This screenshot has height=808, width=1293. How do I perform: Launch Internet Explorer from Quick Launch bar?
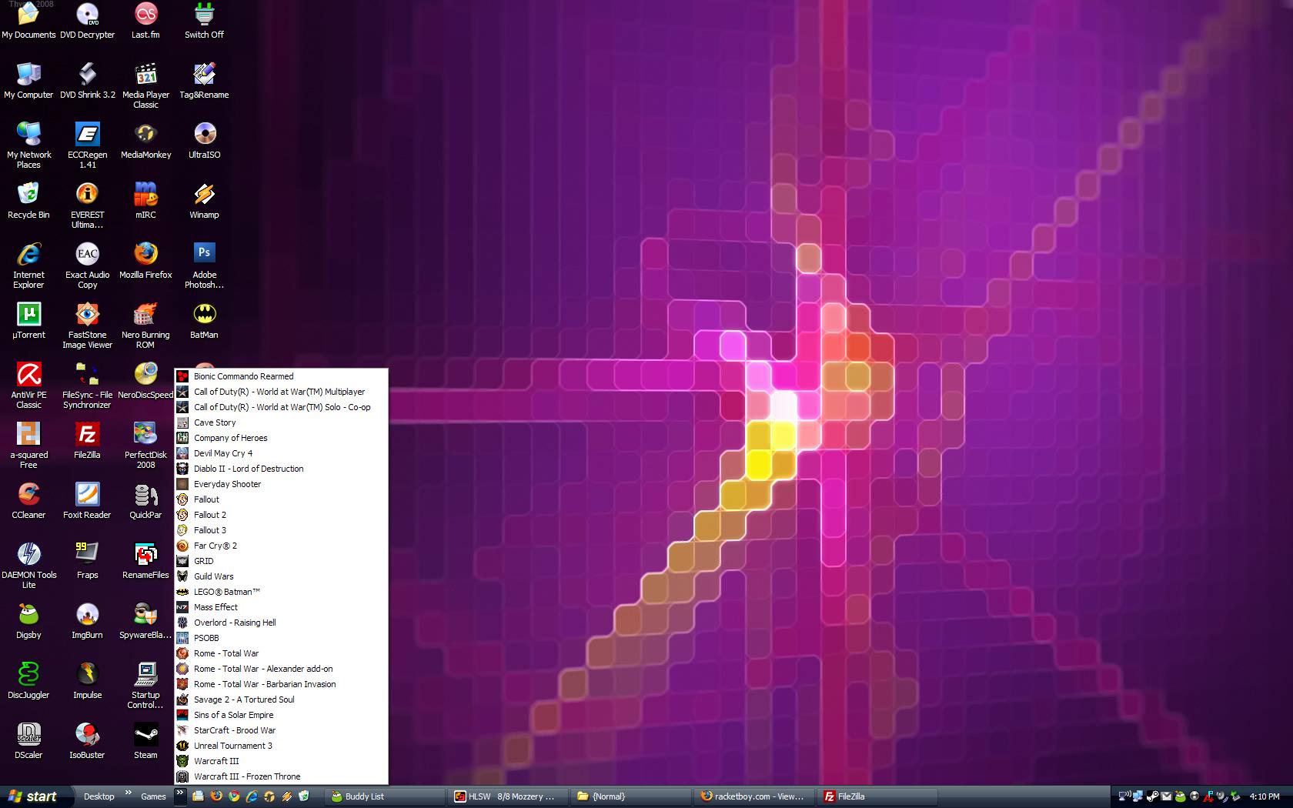pos(252,796)
